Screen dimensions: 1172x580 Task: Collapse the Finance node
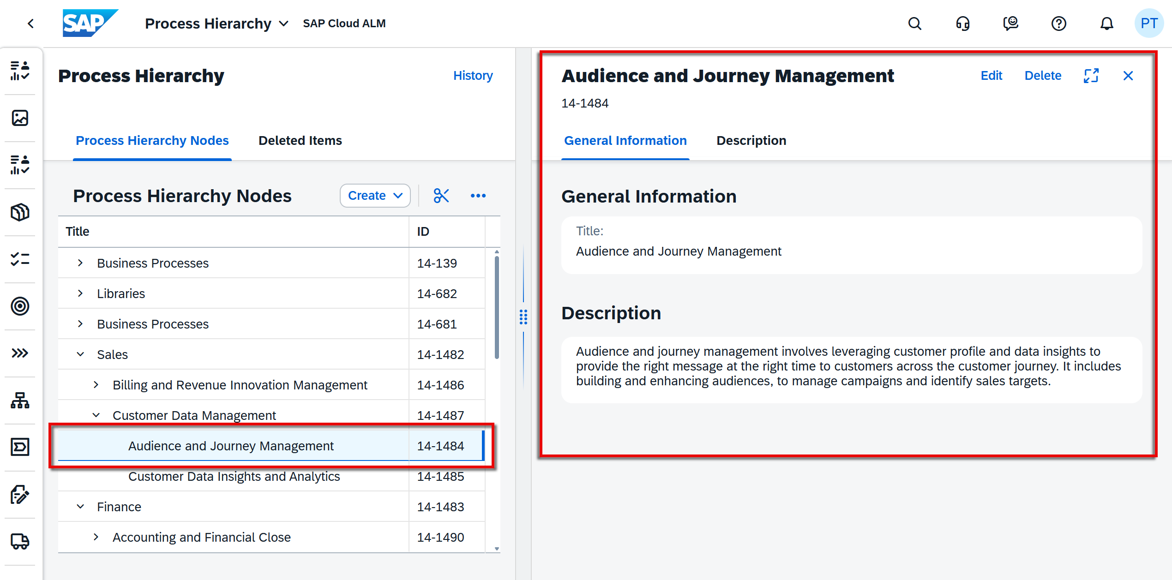point(80,507)
